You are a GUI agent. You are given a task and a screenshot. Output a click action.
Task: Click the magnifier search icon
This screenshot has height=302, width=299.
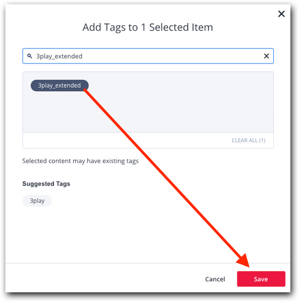pos(30,56)
